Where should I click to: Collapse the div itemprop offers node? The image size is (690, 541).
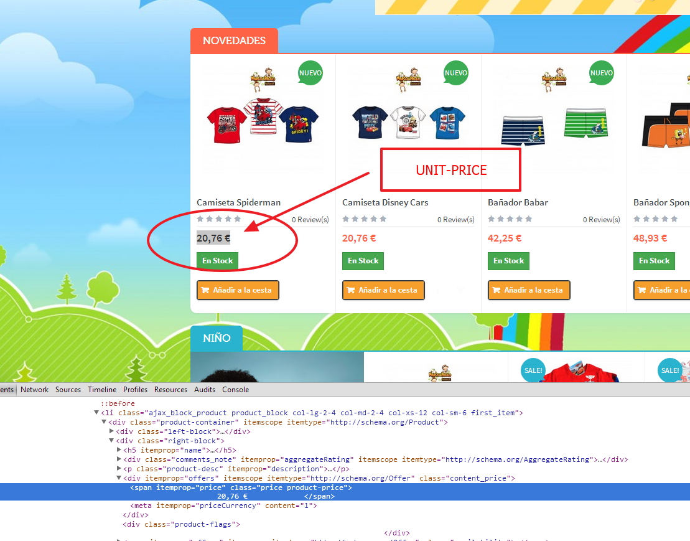pos(119,477)
